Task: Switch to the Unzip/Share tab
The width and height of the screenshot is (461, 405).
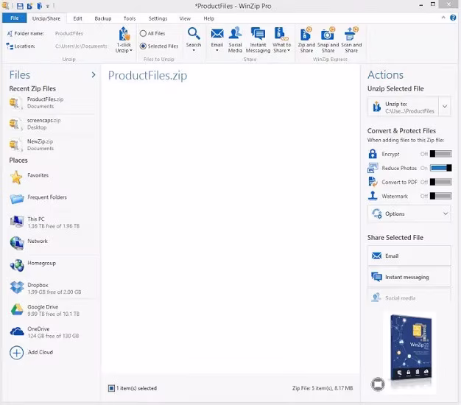Action: click(x=46, y=18)
